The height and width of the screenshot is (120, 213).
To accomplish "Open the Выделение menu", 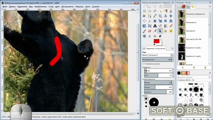I will (22, 7).
